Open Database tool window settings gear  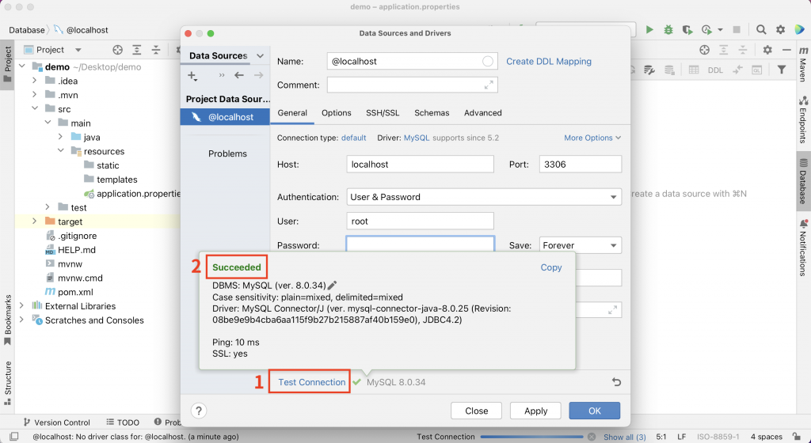[767, 50]
